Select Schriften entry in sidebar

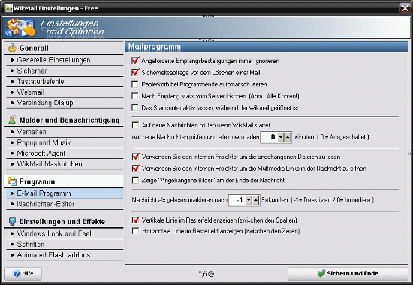pos(65,244)
